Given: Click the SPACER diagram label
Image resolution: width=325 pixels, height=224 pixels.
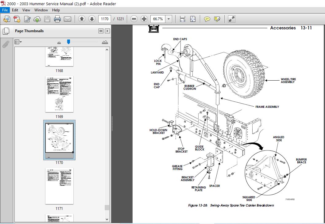Looking at the screenshot, I should [214, 186].
